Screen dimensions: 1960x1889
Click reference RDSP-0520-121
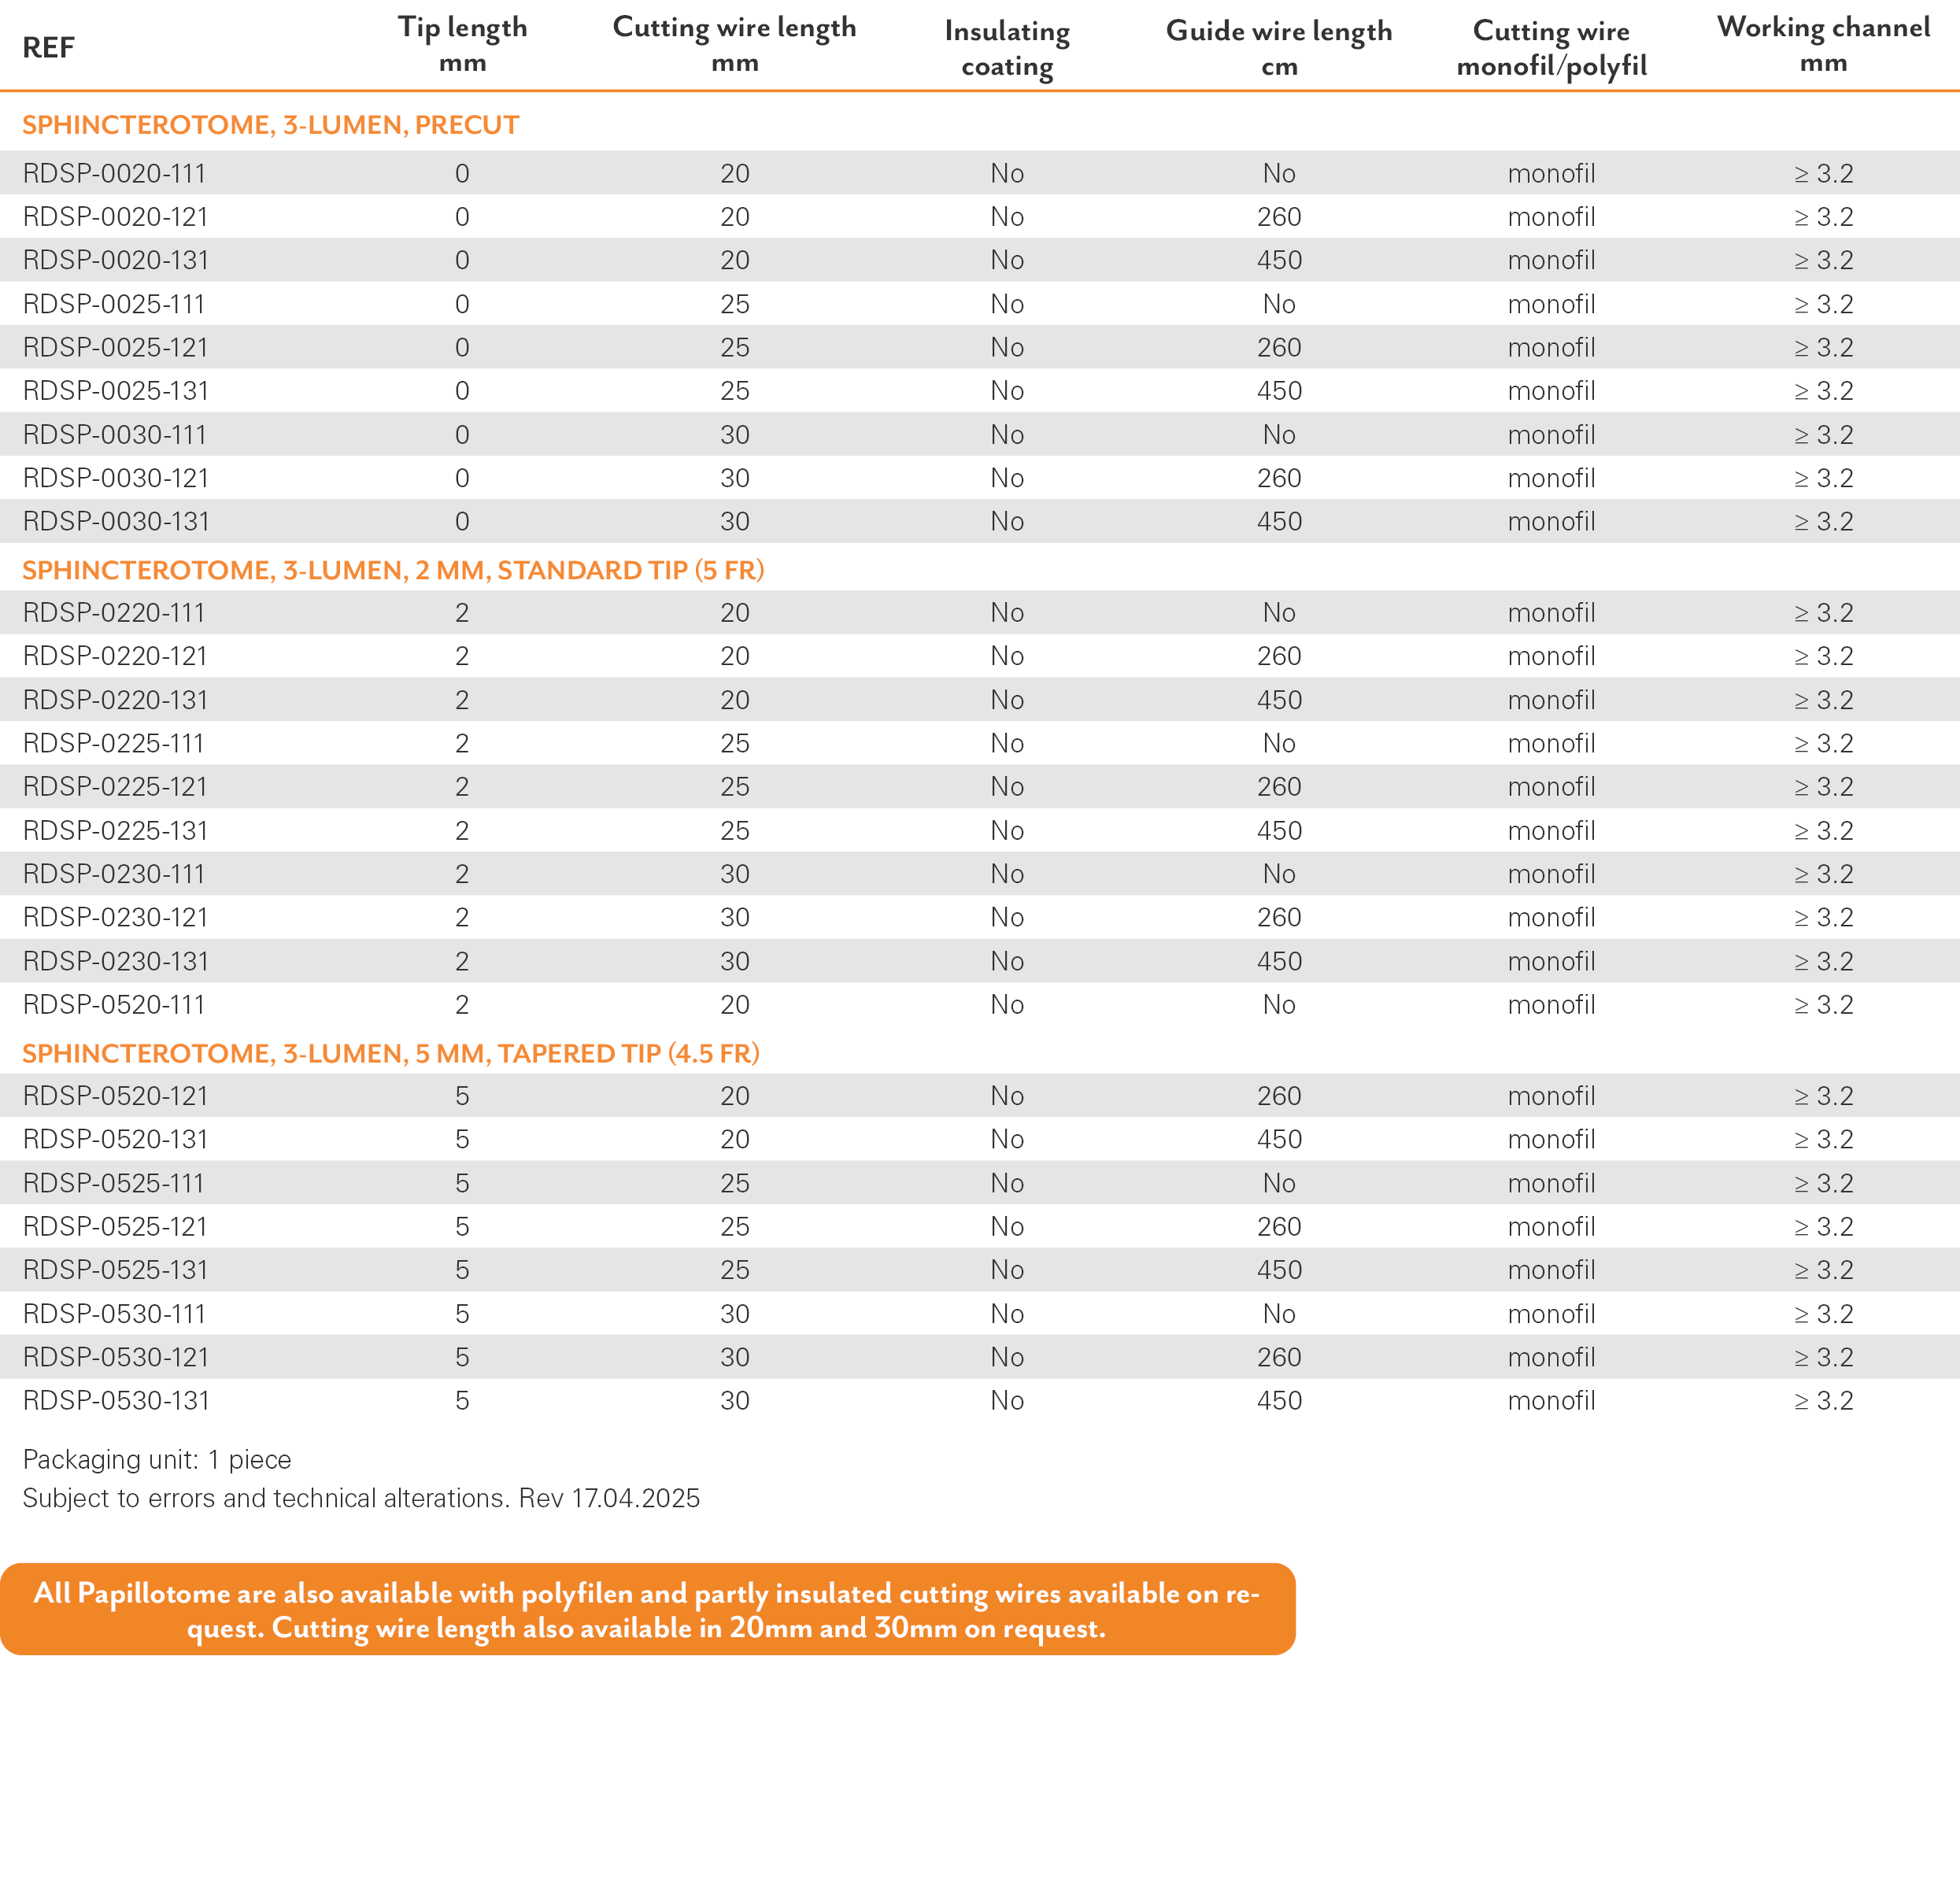(116, 1096)
